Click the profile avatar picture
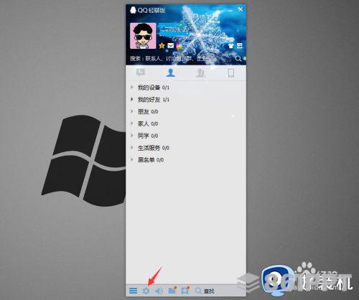 [143, 36]
